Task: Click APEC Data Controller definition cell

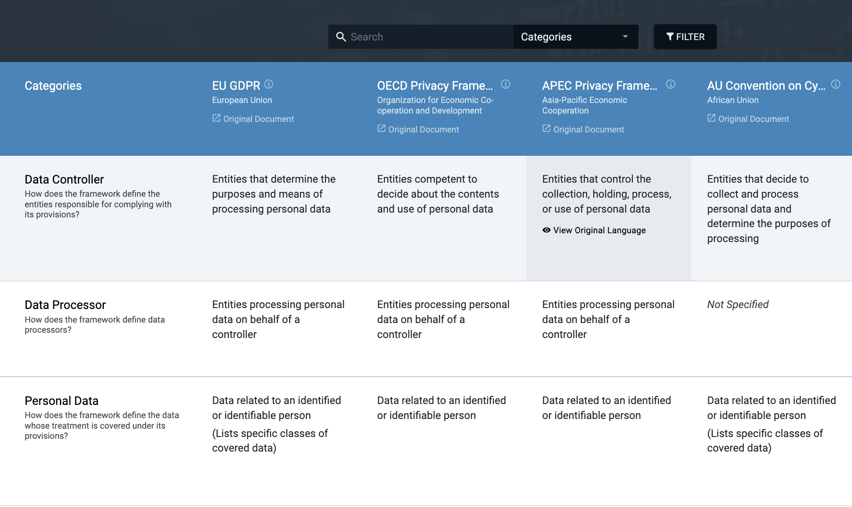Action: tap(607, 194)
